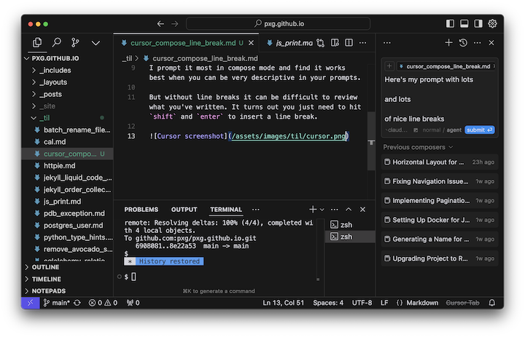The width and height of the screenshot is (525, 337).
Task: Close the terminal panel
Action: pos(362,210)
